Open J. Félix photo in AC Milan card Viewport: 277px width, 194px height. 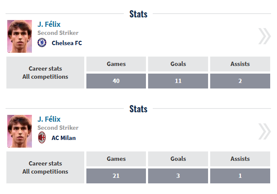pos(20,131)
